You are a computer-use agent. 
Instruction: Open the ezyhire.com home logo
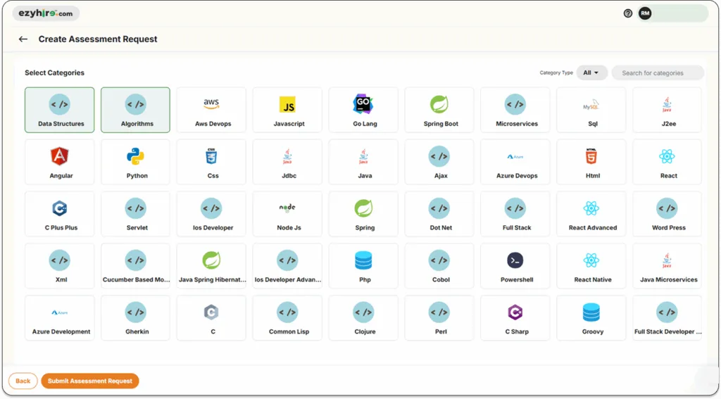(x=46, y=13)
